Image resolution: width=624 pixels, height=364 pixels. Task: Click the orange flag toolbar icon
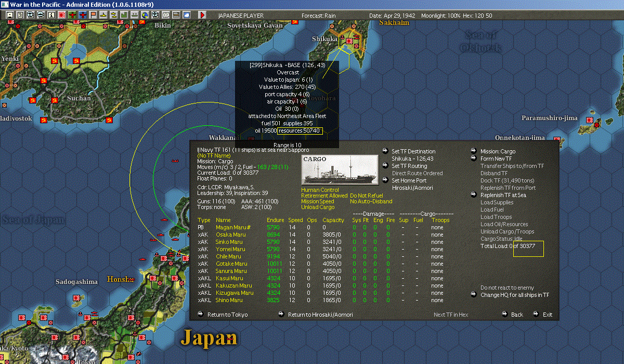(93, 15)
